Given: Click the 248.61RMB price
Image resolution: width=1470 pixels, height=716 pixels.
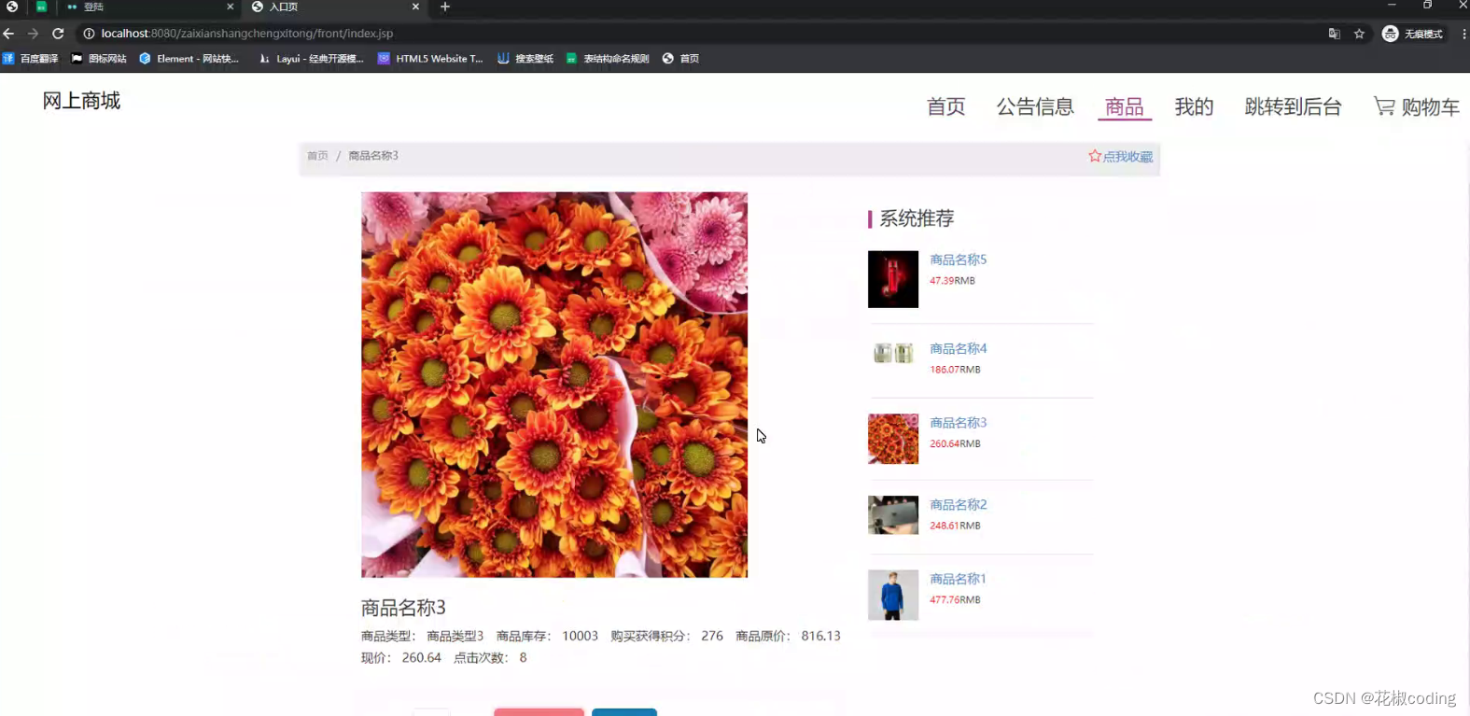Looking at the screenshot, I should click(x=955, y=526).
